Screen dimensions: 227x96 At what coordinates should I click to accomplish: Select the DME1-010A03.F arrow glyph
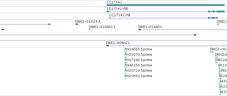pos(90,30)
